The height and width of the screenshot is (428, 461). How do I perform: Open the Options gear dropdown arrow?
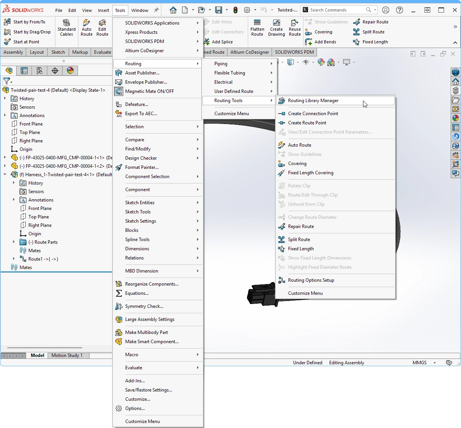click(x=255, y=10)
